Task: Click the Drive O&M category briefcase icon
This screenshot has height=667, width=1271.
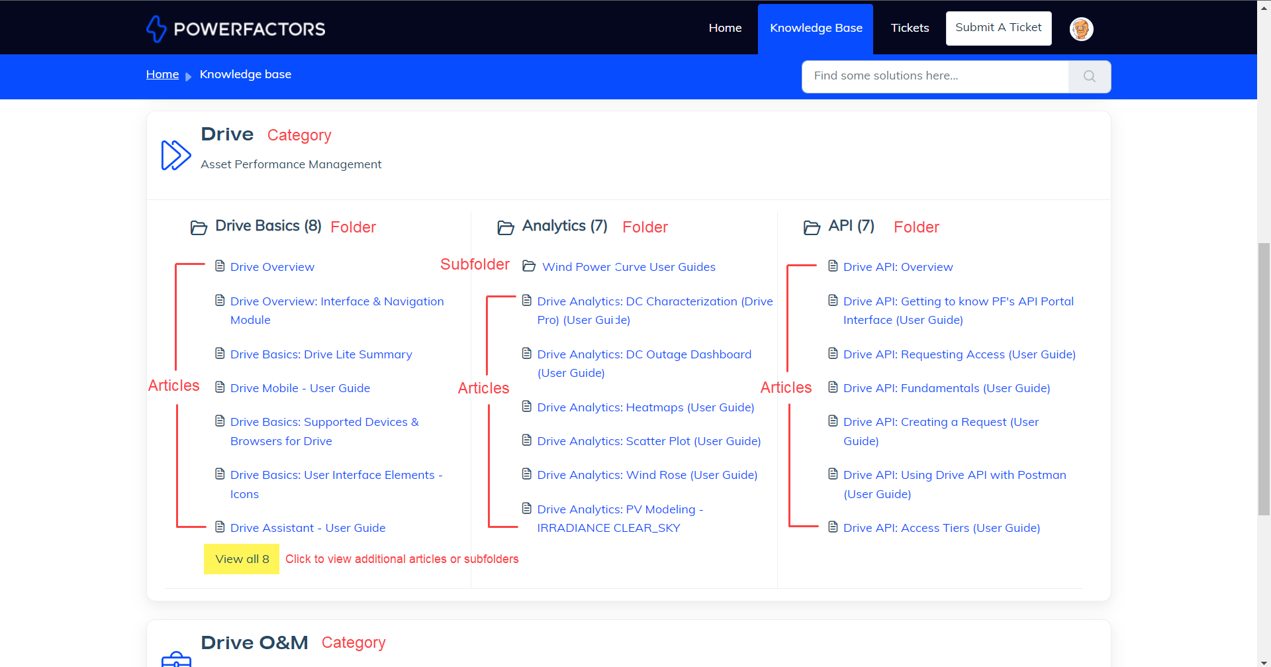Action: click(176, 659)
